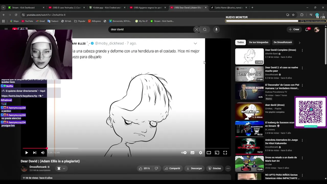The height and width of the screenshot is (184, 327).
Task: Toggle notification bell for DrossRotzank
Action: point(59,168)
